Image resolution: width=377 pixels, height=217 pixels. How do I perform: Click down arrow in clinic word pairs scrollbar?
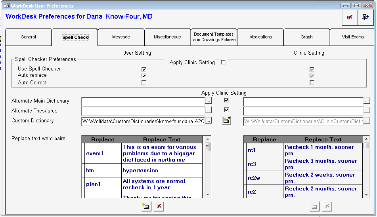pyautogui.click(x=366, y=195)
